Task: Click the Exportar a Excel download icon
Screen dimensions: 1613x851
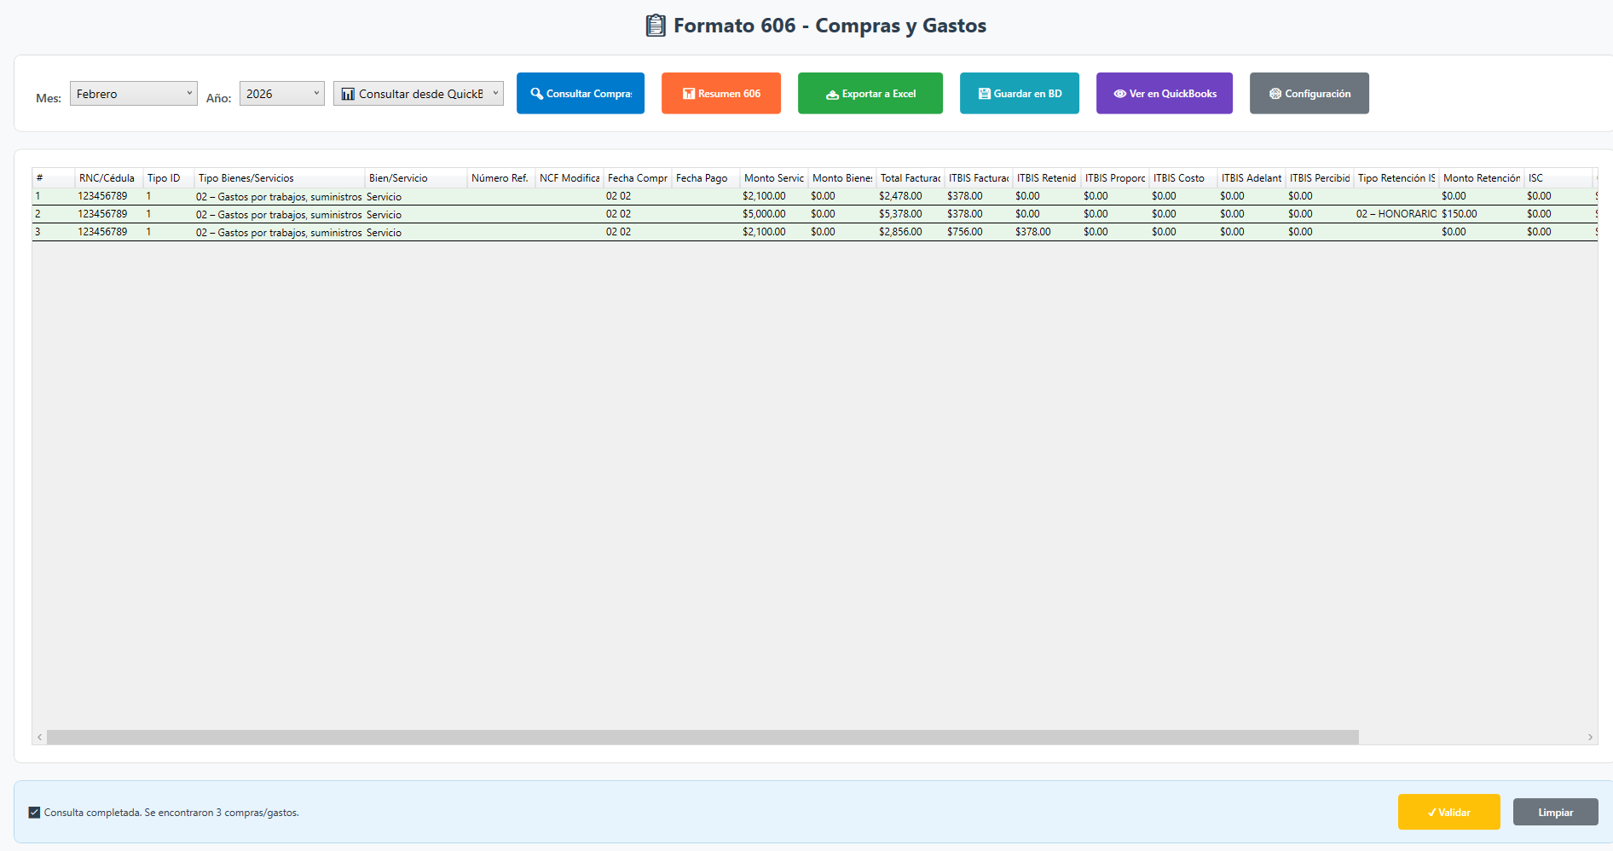Action: [x=832, y=95]
